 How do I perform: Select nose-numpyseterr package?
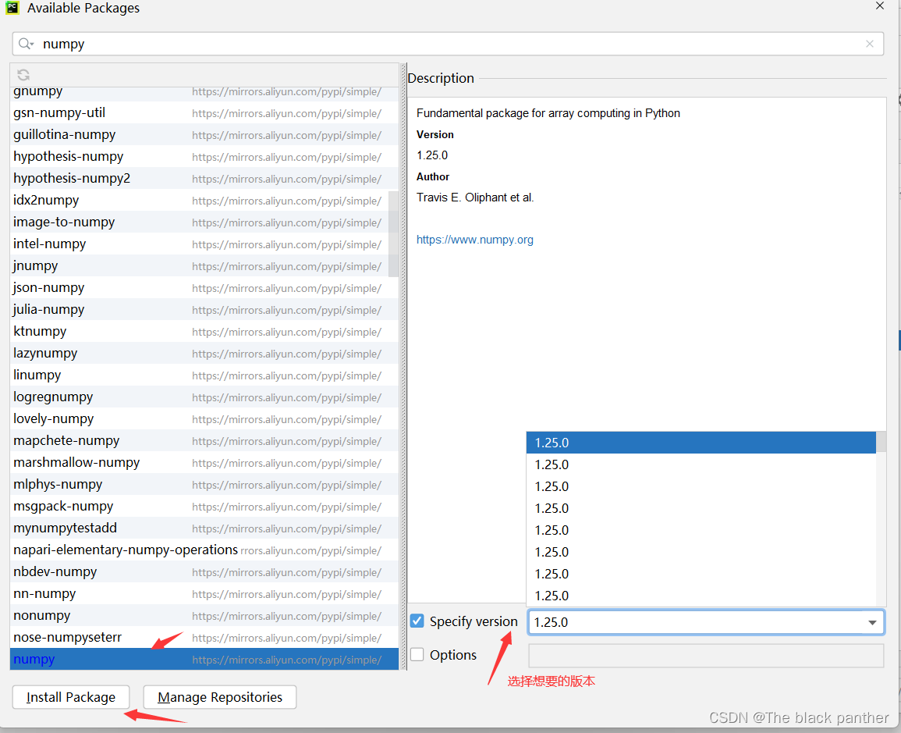(204, 637)
